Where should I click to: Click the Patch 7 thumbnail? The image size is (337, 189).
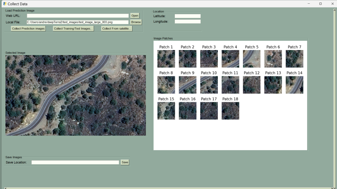(294, 59)
